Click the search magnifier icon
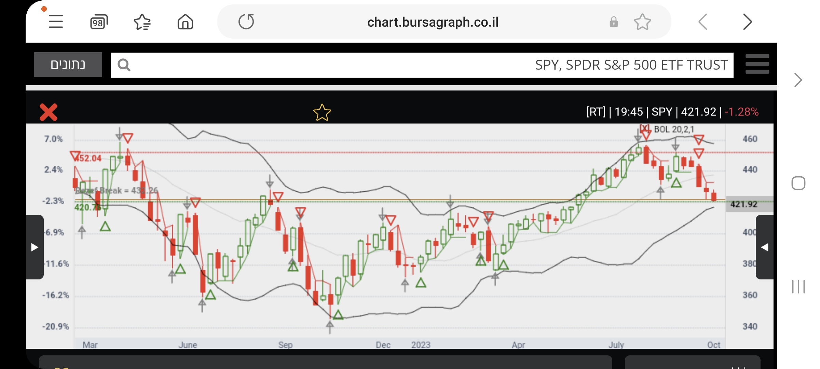This screenshot has height=369, width=820. (124, 65)
